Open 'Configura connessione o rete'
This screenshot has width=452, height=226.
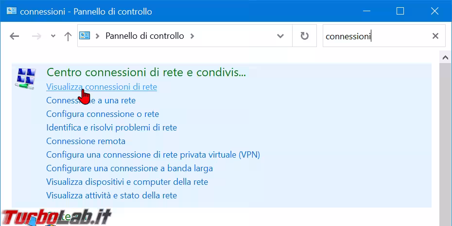[102, 114]
